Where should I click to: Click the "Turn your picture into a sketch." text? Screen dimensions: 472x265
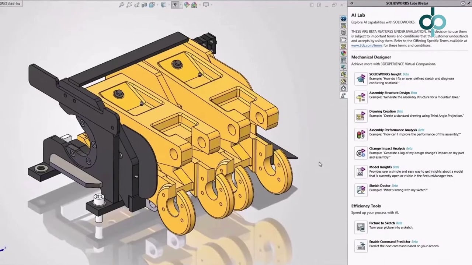(x=391, y=227)
